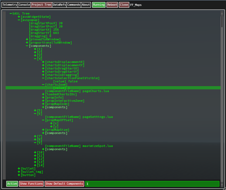Screen dimensions: 226x190
Task: Open the Telemetry view
Action: [x=9, y=5]
